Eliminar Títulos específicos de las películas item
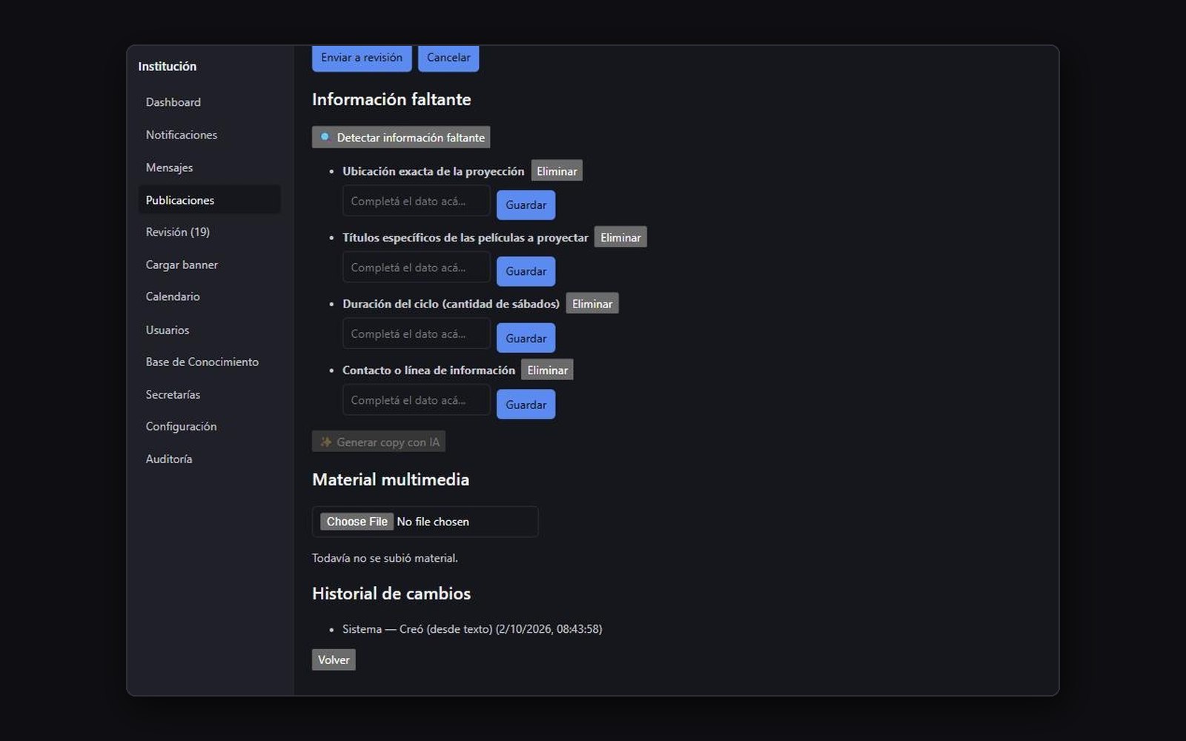This screenshot has height=741, width=1186. (620, 237)
